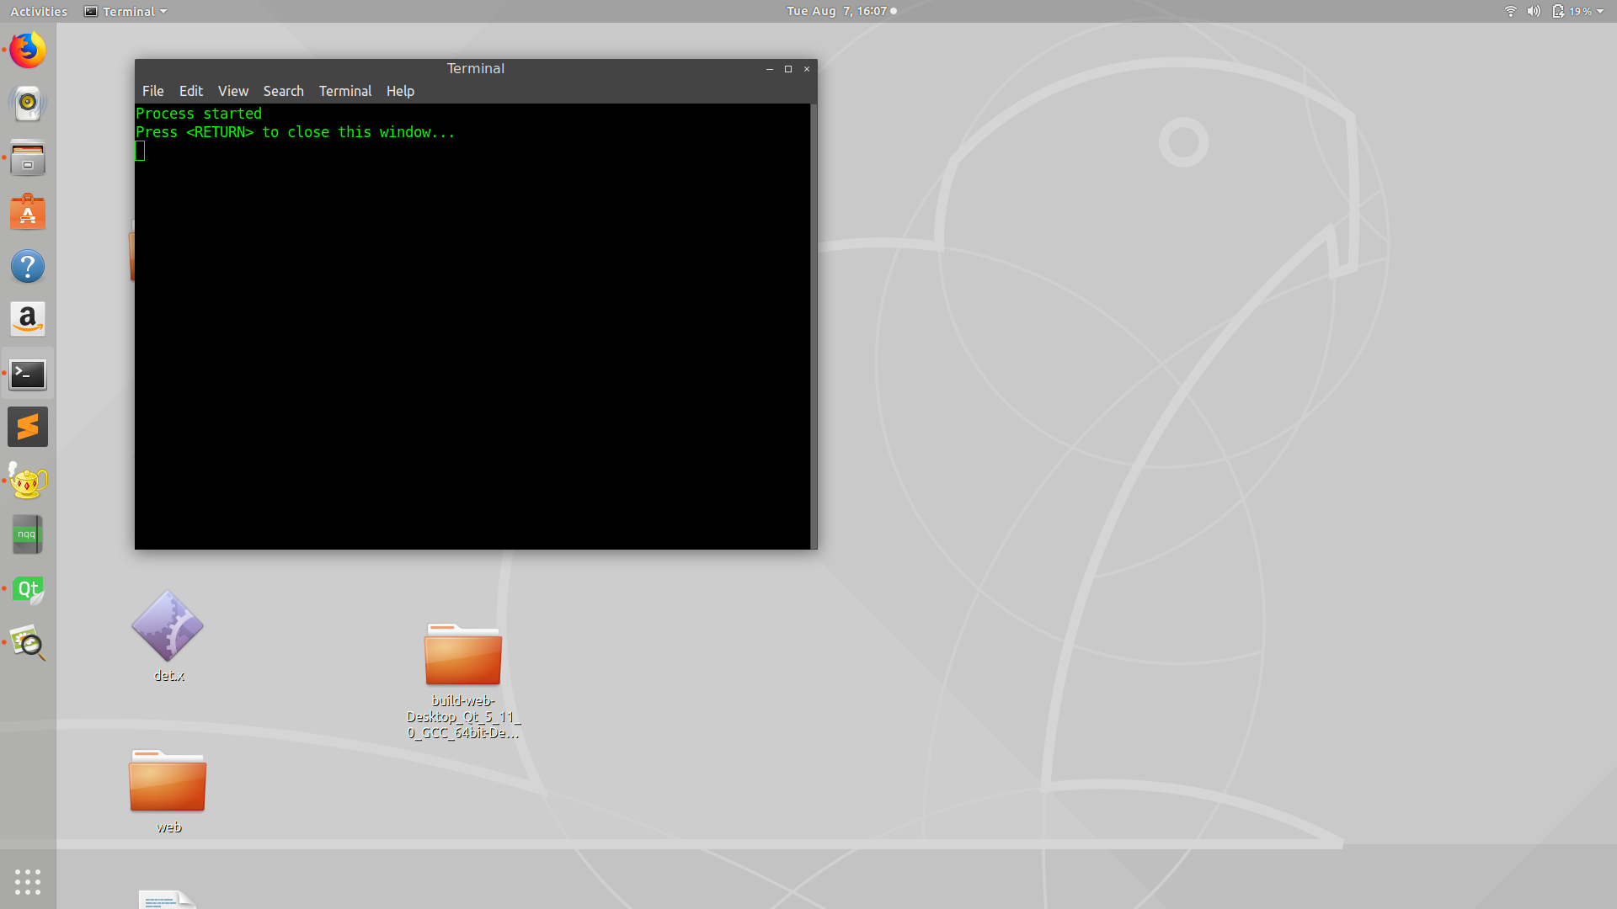
Task: Select the det.x desktop file
Action: click(168, 627)
